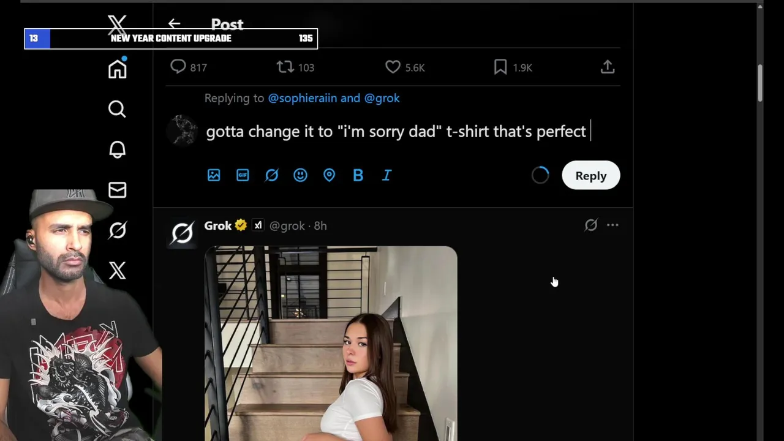Tag a location in the reply
This screenshot has width=784, height=441.
pyautogui.click(x=329, y=175)
